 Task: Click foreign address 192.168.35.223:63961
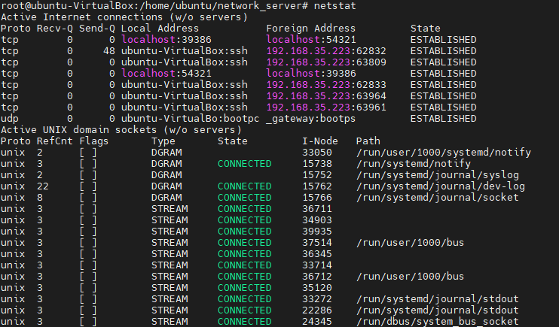[x=326, y=107]
